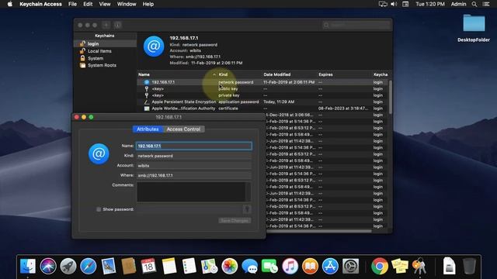Open the View menu
Viewport: 497px width, 279px height.
105,4
